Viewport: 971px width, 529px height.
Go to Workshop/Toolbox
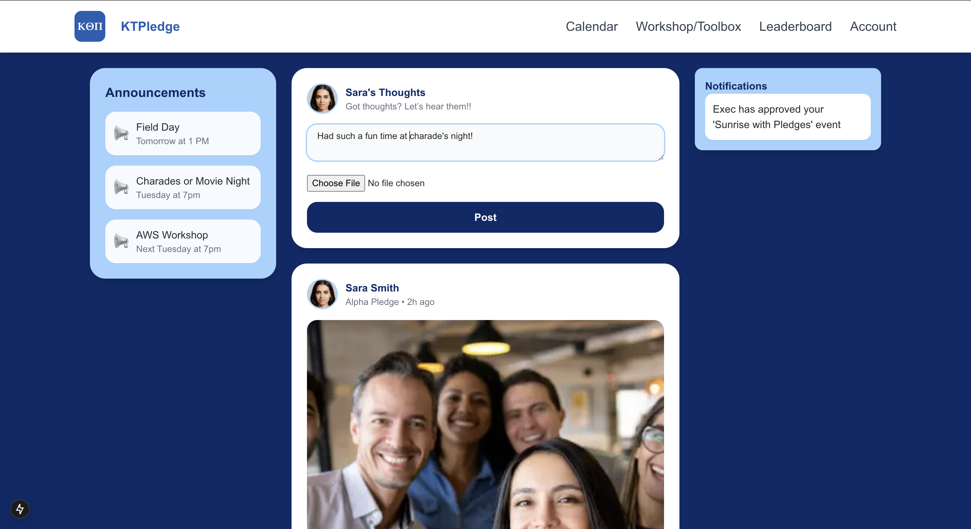pos(688,26)
